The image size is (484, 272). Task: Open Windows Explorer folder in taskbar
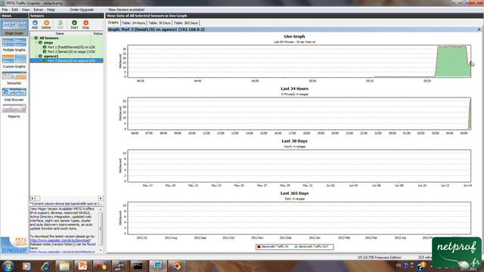point(64,266)
